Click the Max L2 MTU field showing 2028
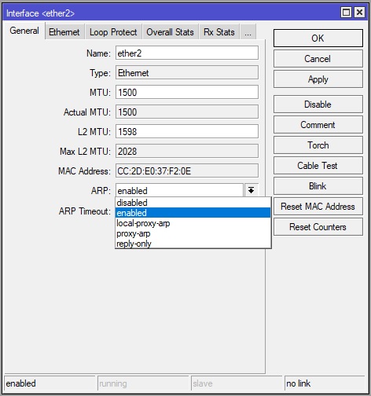Image resolution: width=371 pixels, height=396 pixels. [x=187, y=152]
